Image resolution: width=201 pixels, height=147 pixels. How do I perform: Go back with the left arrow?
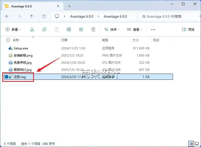pyautogui.click(x=7, y=16)
